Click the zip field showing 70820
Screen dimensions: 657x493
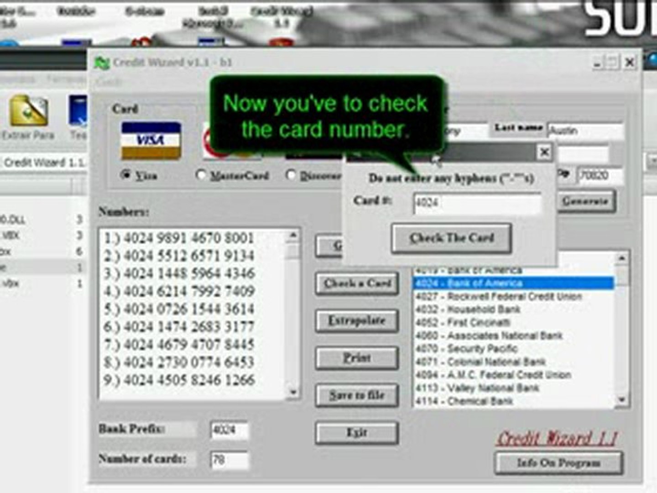click(x=600, y=175)
